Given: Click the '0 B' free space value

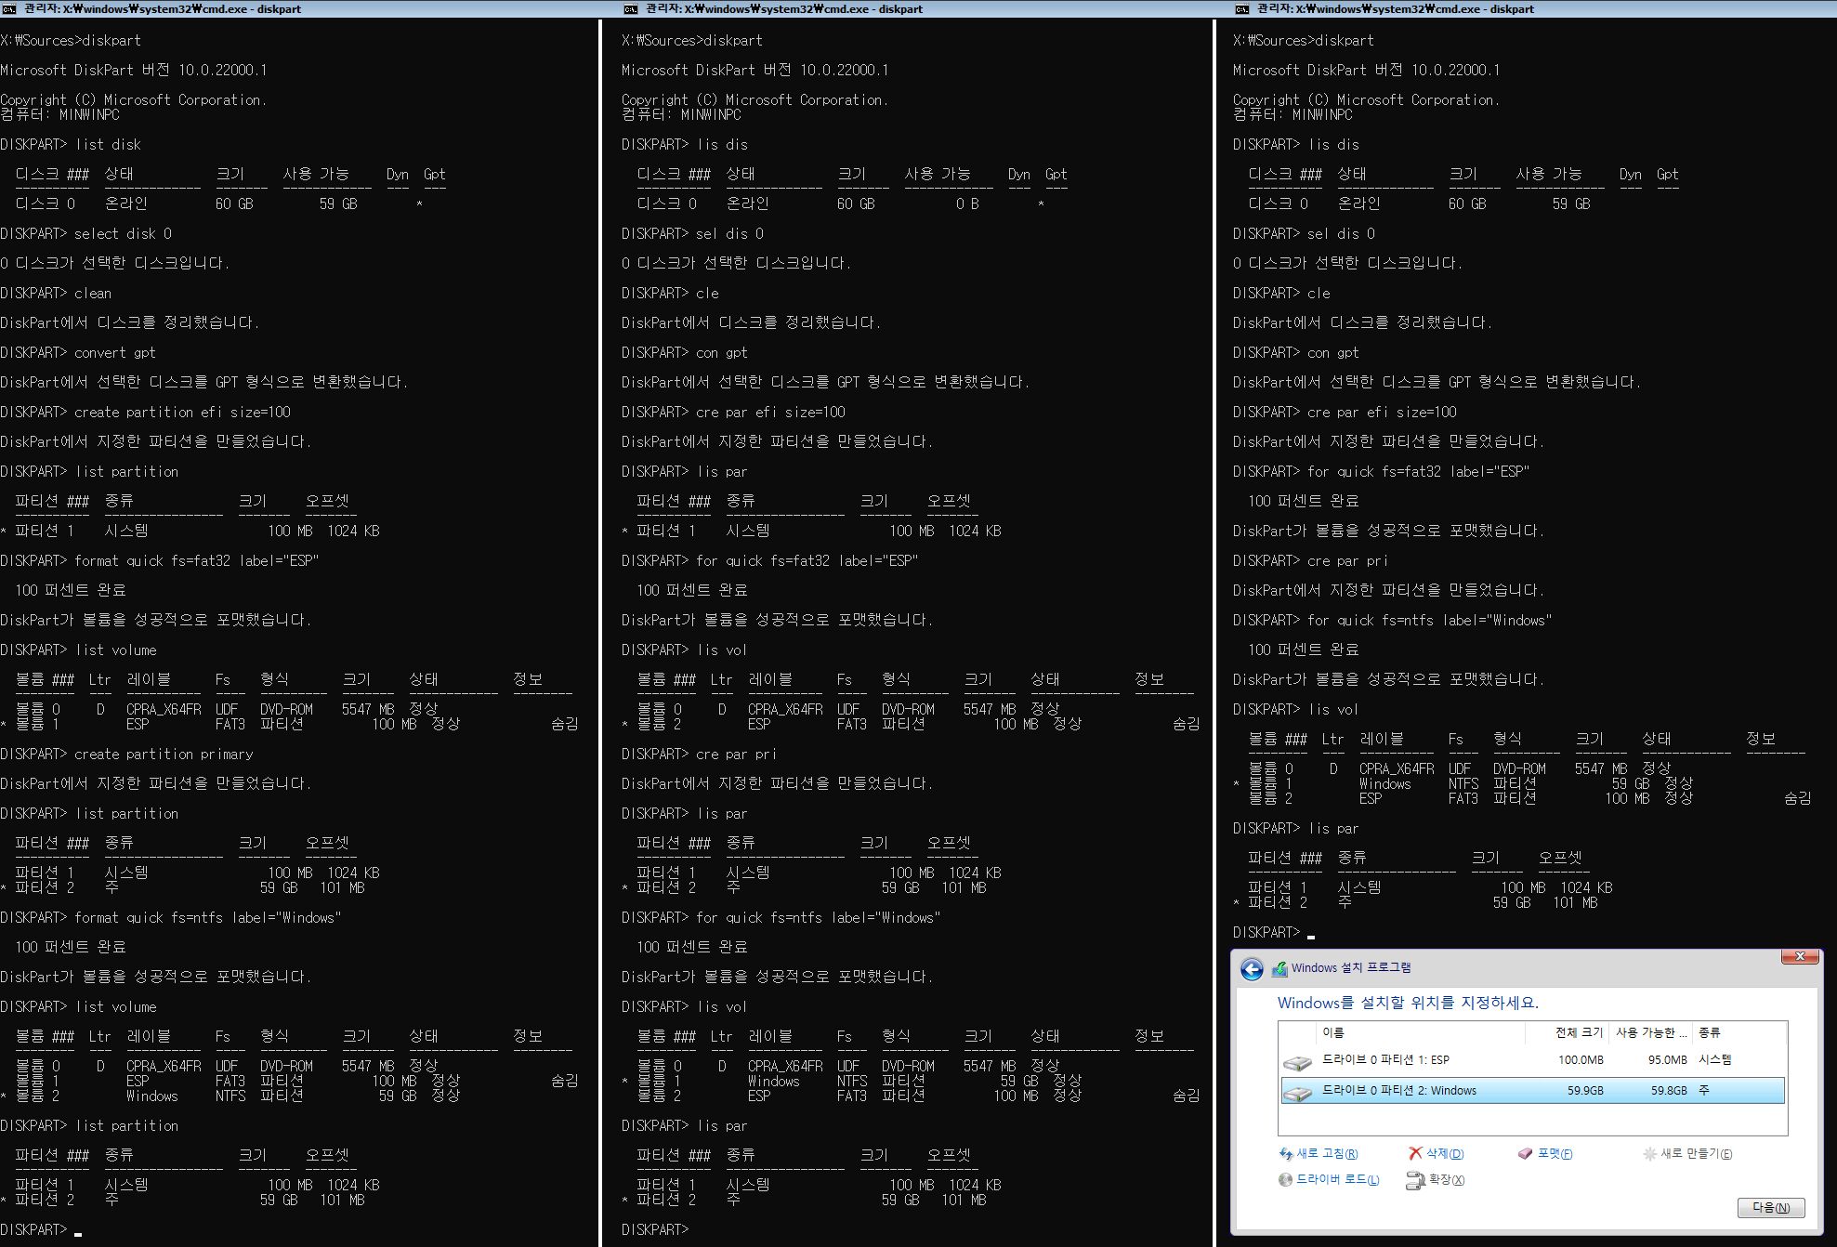Looking at the screenshot, I should pos(967,204).
